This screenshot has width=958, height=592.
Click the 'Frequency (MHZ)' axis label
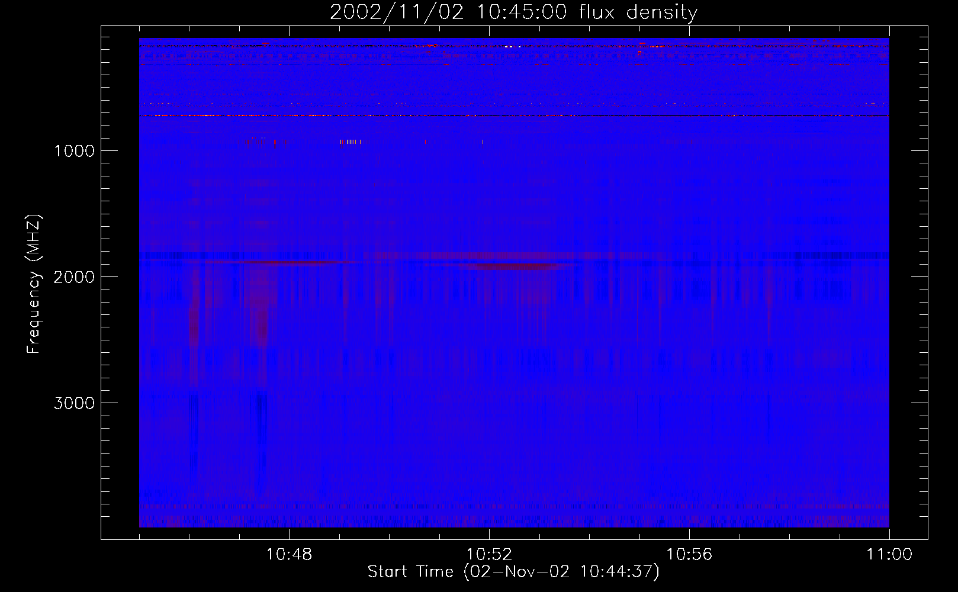click(x=34, y=284)
